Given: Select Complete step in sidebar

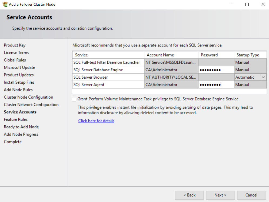Looking at the screenshot, I should 13,142.
